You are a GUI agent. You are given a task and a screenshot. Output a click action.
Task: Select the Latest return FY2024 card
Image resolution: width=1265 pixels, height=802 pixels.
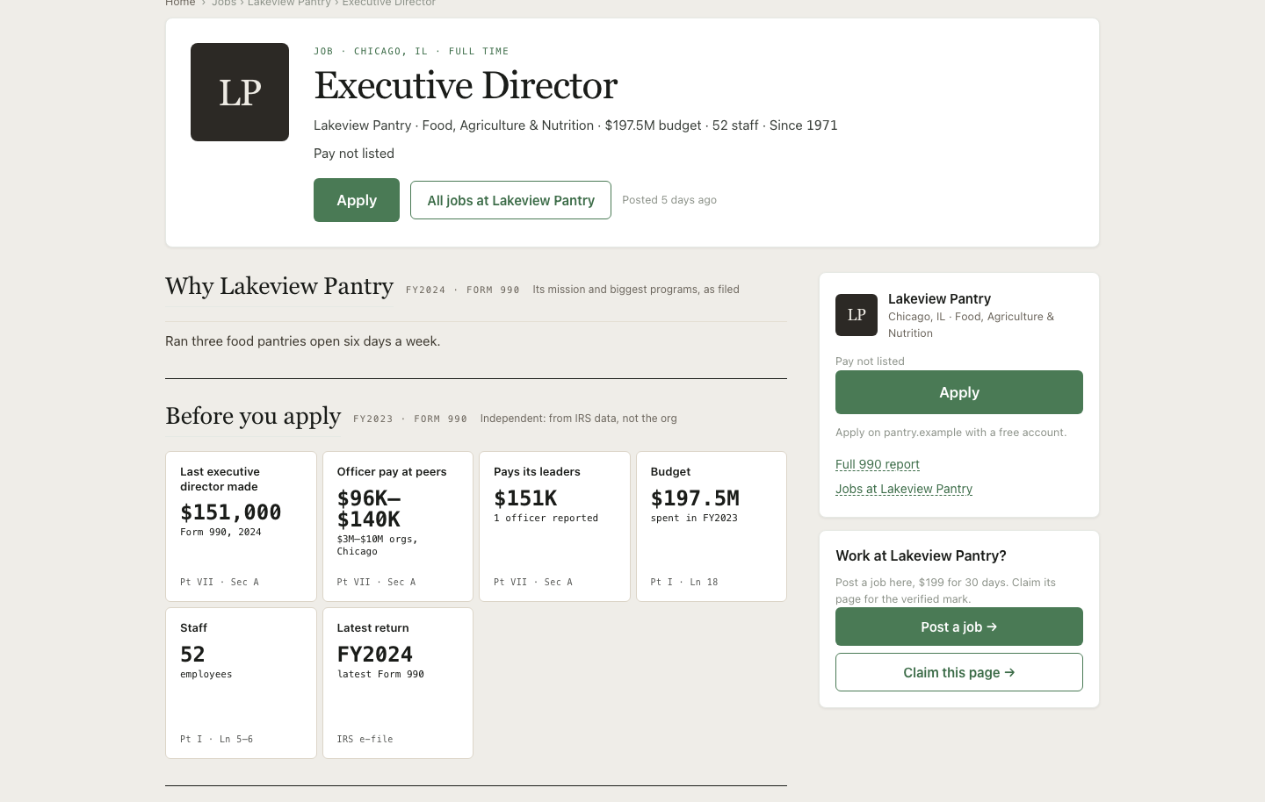398,683
